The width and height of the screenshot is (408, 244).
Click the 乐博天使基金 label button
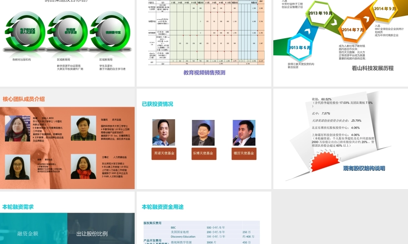(204, 154)
